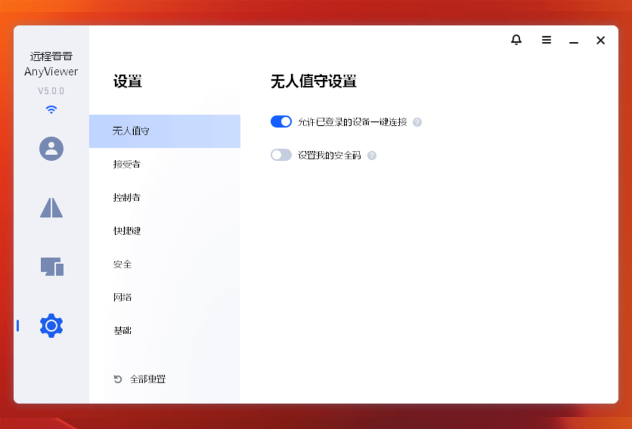Click help icon next to 允许已登录的设备一键连接
The height and width of the screenshot is (429, 632).
pos(417,122)
